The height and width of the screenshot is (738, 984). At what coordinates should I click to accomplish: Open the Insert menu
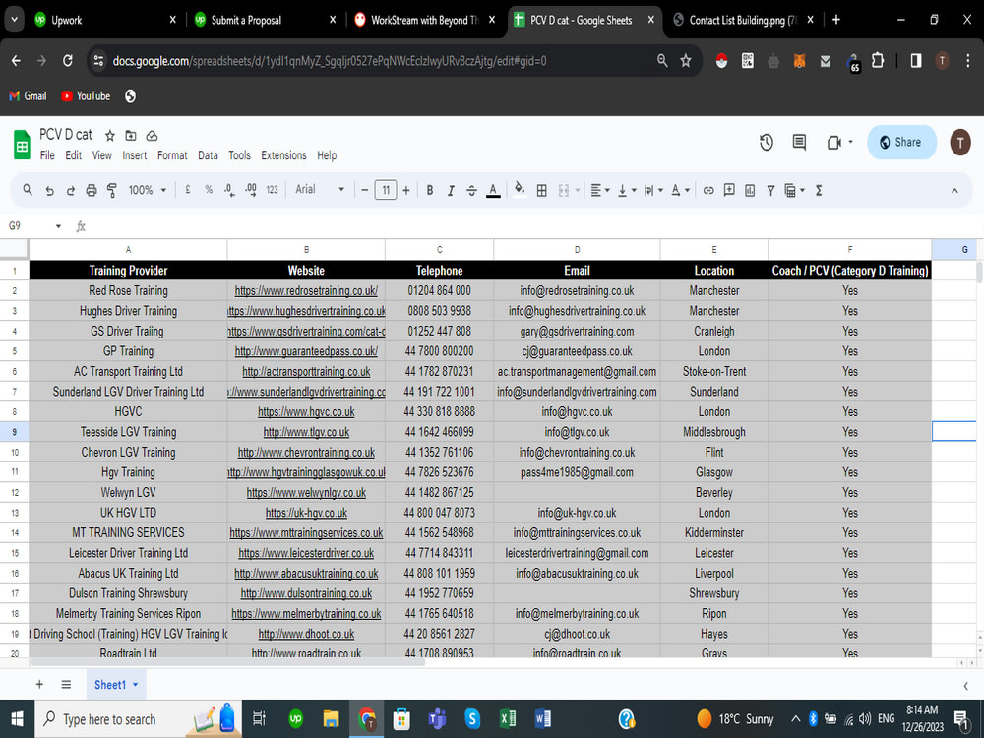pyautogui.click(x=134, y=155)
